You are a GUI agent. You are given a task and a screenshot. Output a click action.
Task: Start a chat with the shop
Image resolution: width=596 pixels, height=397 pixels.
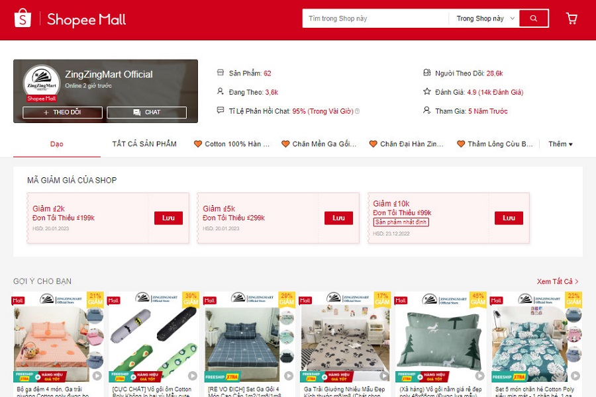click(x=146, y=112)
